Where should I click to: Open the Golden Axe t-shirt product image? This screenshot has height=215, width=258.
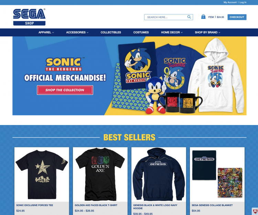pos(100,174)
